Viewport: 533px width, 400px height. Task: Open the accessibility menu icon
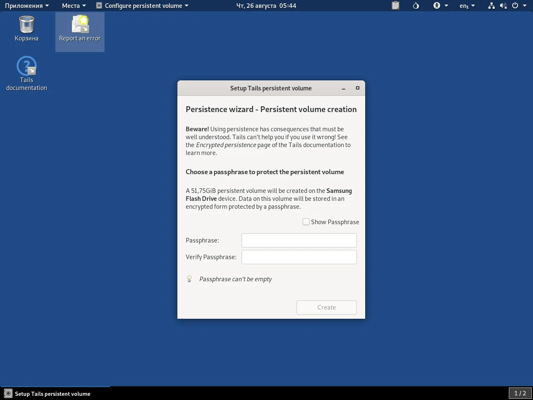point(437,5)
